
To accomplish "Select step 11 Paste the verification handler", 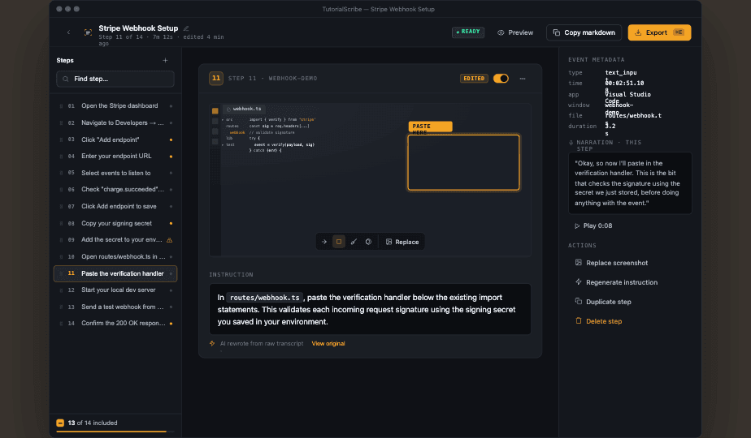I will 115,273.
